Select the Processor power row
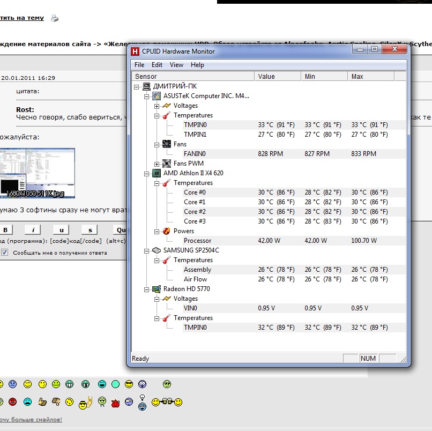432x431 pixels. pos(294,241)
